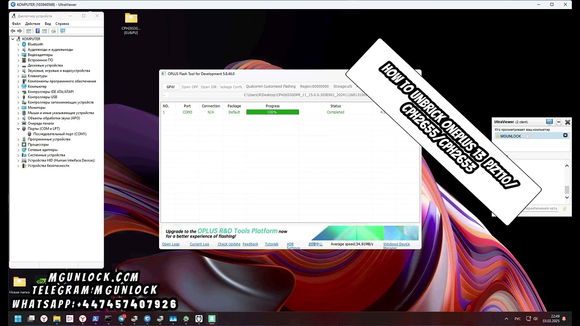Click the volume icon in system tray
Viewport: 580px width, 326px height.
tap(536, 319)
